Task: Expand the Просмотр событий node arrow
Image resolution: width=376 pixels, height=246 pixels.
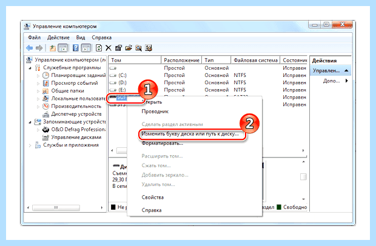Action: [38, 84]
